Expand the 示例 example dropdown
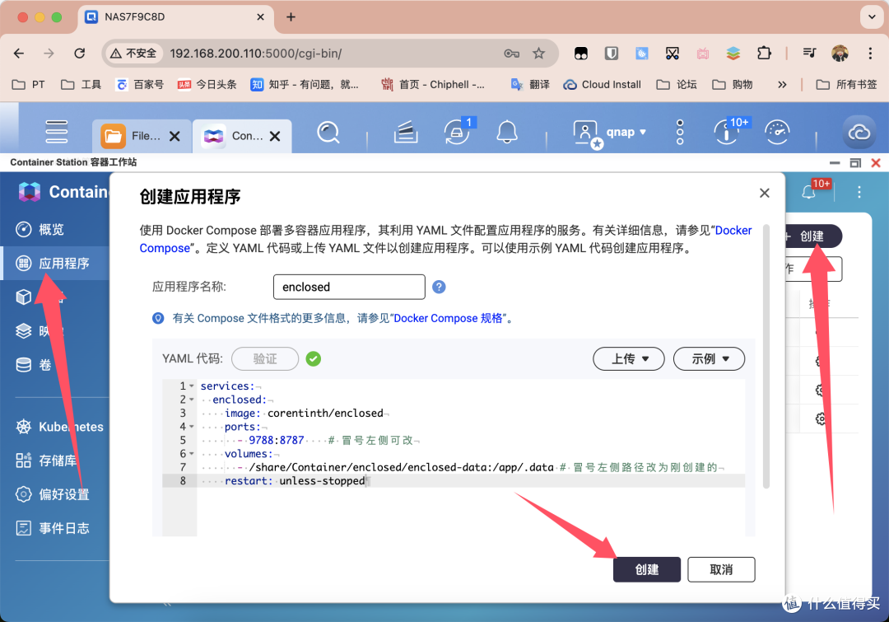 point(708,359)
